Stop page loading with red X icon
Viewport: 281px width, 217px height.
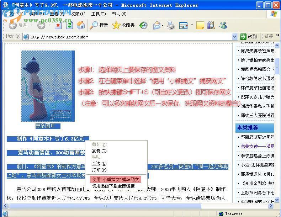(x=58, y=25)
